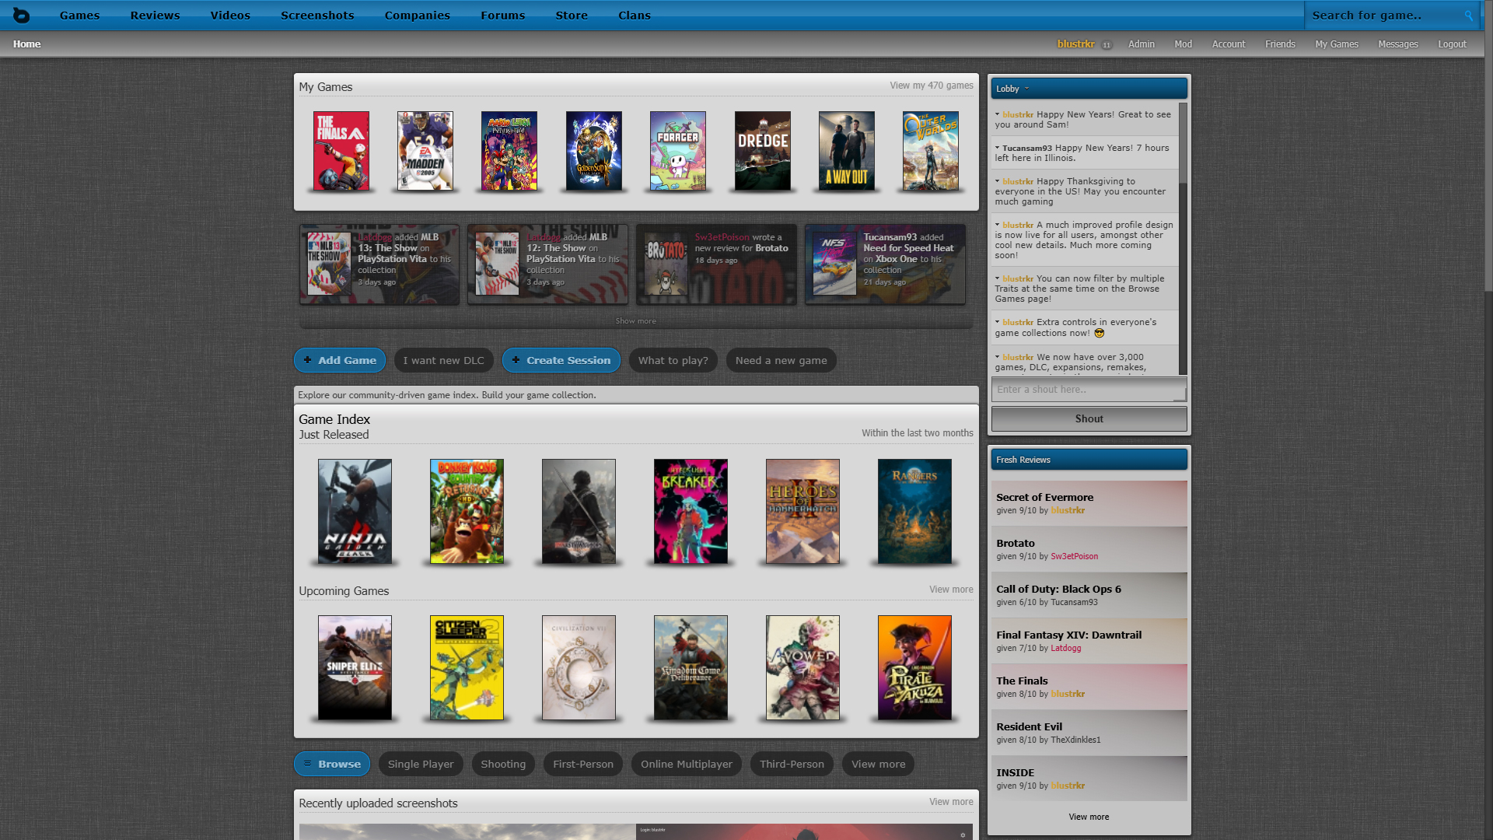Click the list icon on Browse button

tap(308, 764)
